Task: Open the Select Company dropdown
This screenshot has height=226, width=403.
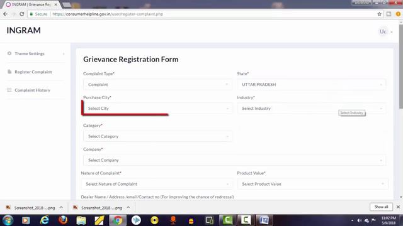Action: tap(234, 160)
